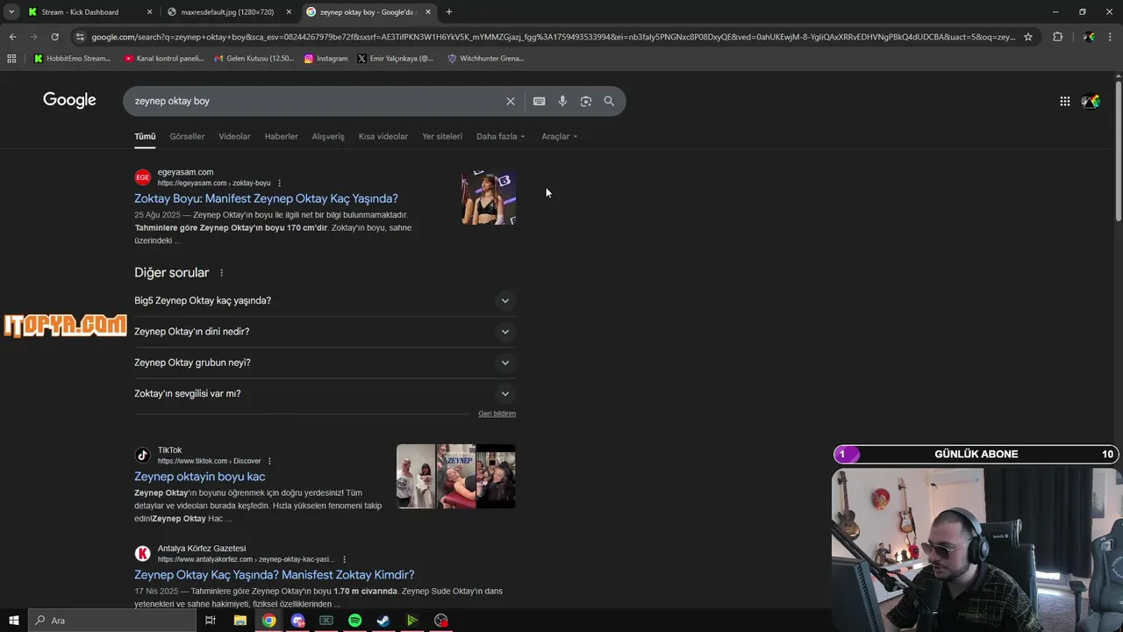Expand Zoktay'ın sevgilisi var mı question
Screen dimensions: 1123x632
tap(325, 394)
